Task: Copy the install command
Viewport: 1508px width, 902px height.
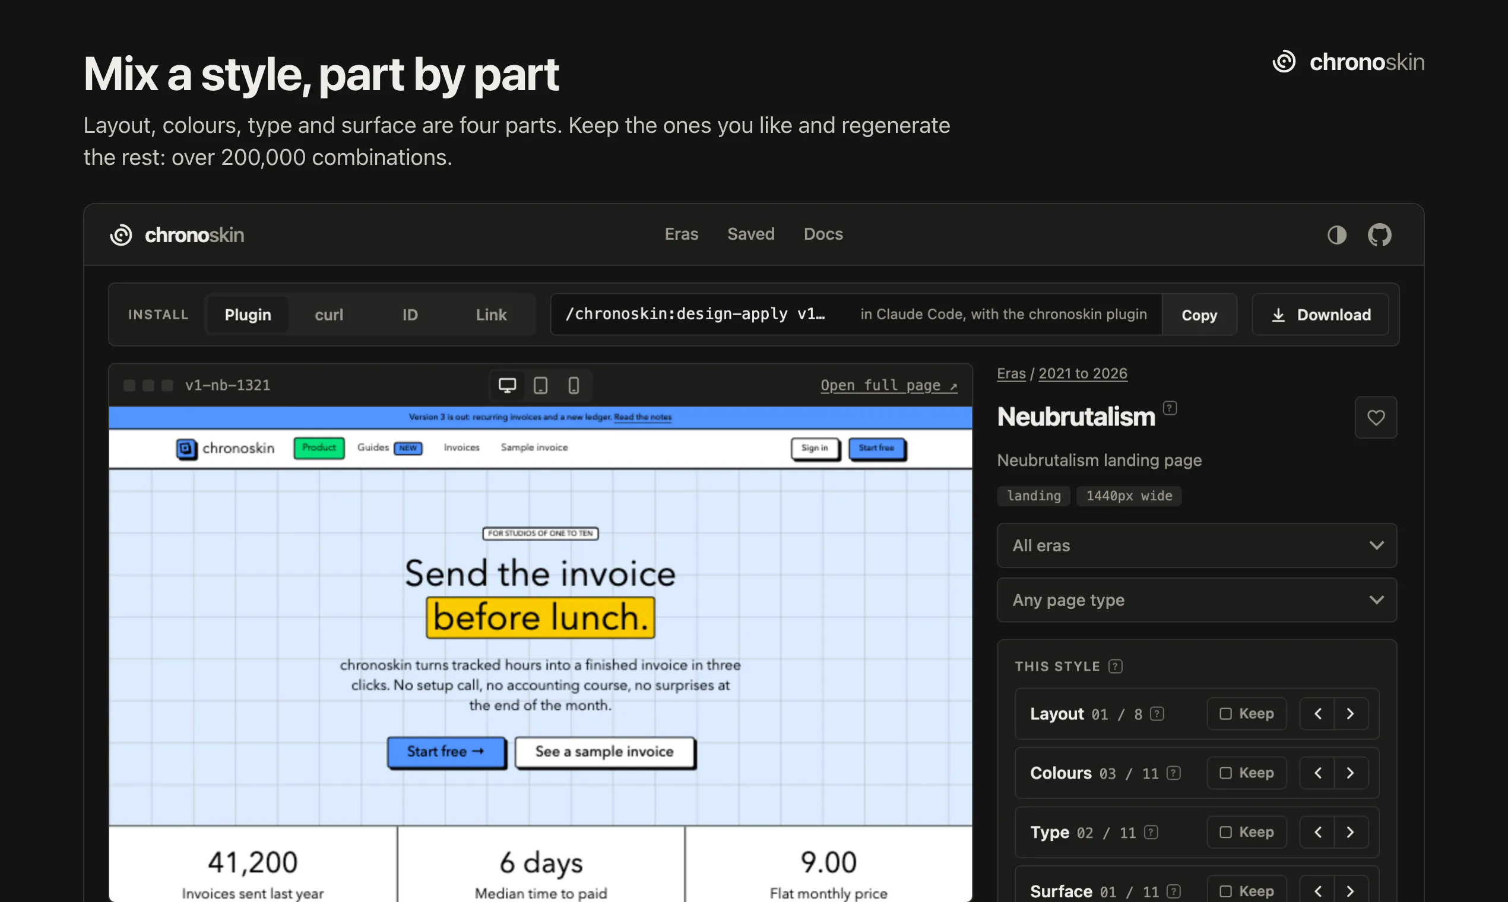Action: 1199,315
